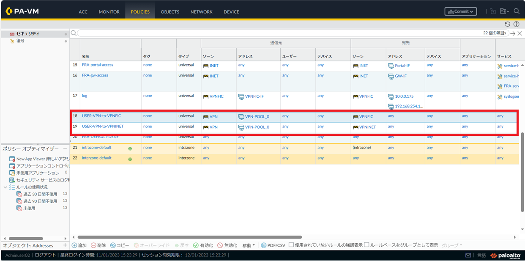525x261 pixels.
Task: Collapse the ルールの使用状況 tree node
Action: [5, 187]
